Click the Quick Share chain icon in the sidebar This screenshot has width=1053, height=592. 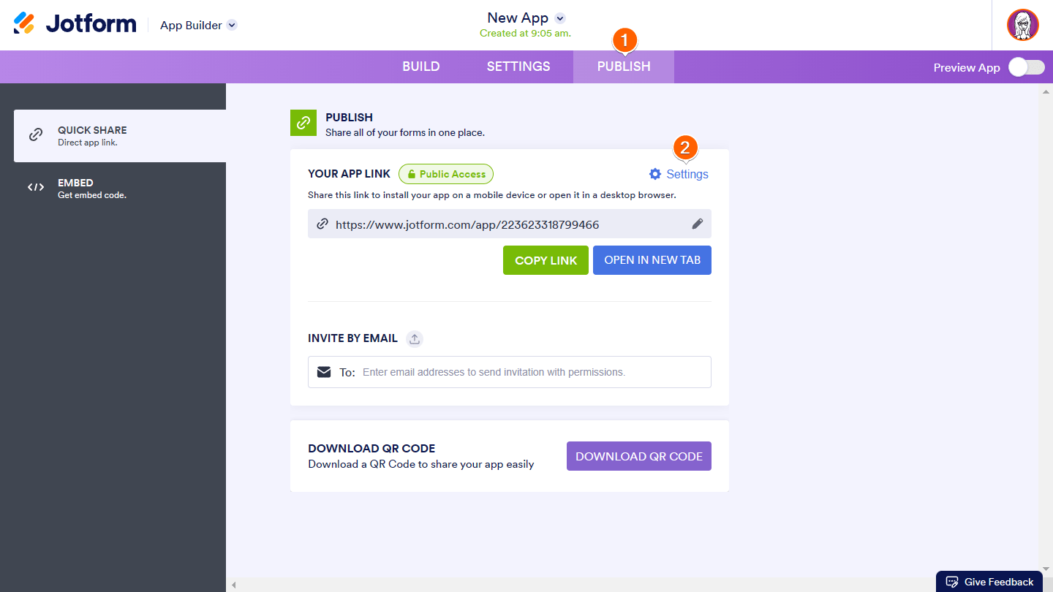click(x=35, y=135)
